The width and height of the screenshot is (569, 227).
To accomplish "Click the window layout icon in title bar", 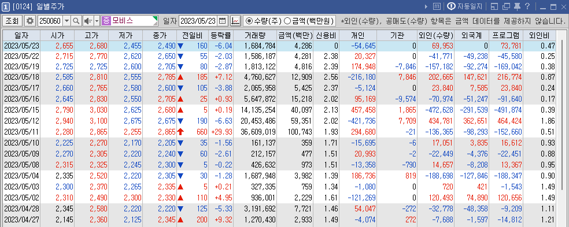I will (494, 6).
